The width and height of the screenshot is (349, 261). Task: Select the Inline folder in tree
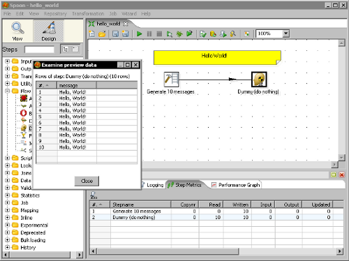click(x=27, y=218)
